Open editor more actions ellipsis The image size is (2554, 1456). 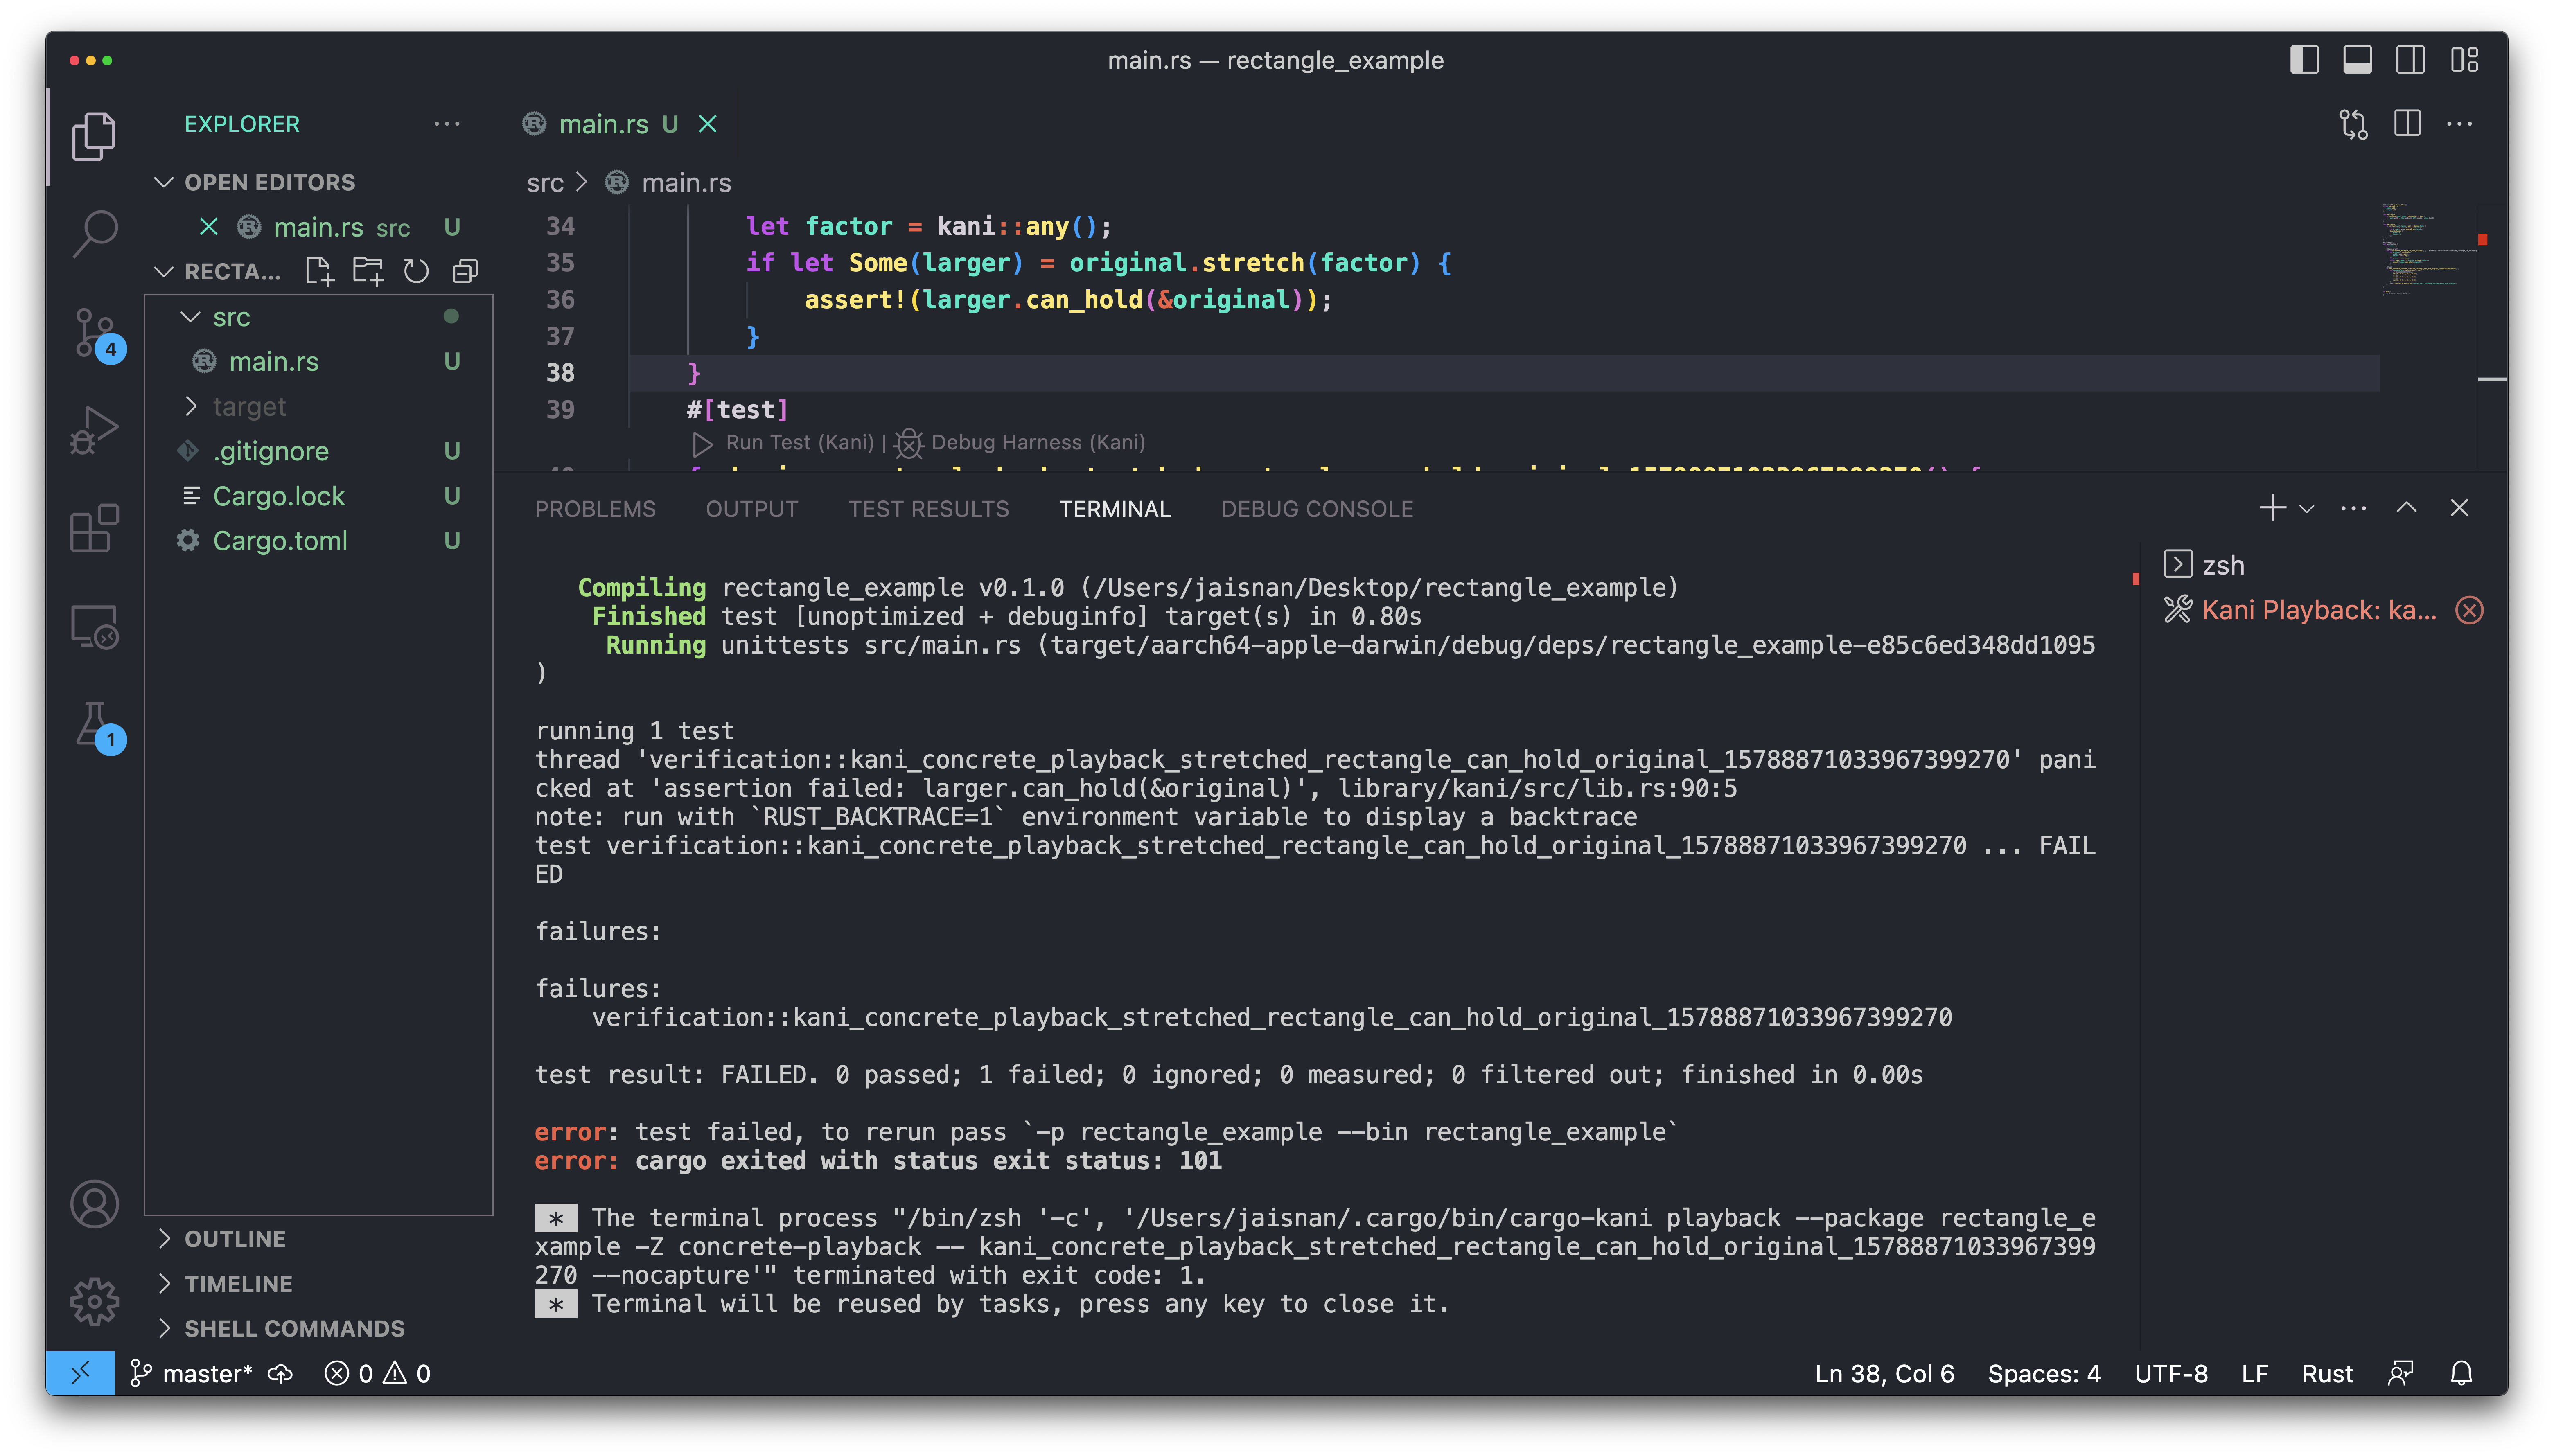(x=2459, y=124)
